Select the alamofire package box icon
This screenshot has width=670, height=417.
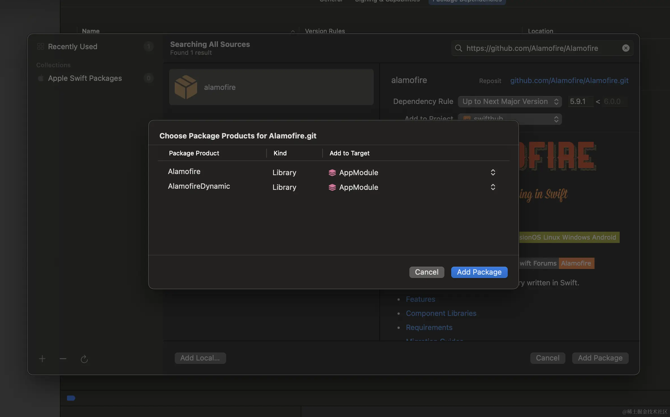click(186, 87)
